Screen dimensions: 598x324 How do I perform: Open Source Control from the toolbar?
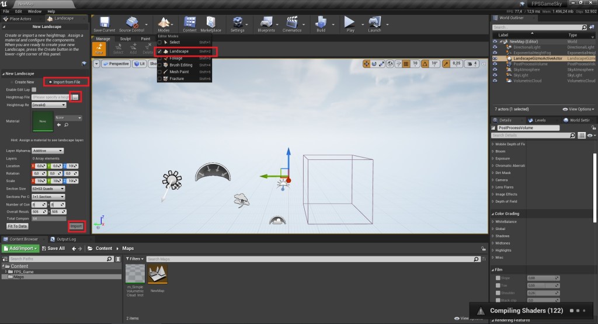click(x=131, y=23)
